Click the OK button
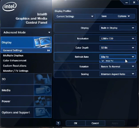This screenshot has width=139, height=128. click(75, 123)
